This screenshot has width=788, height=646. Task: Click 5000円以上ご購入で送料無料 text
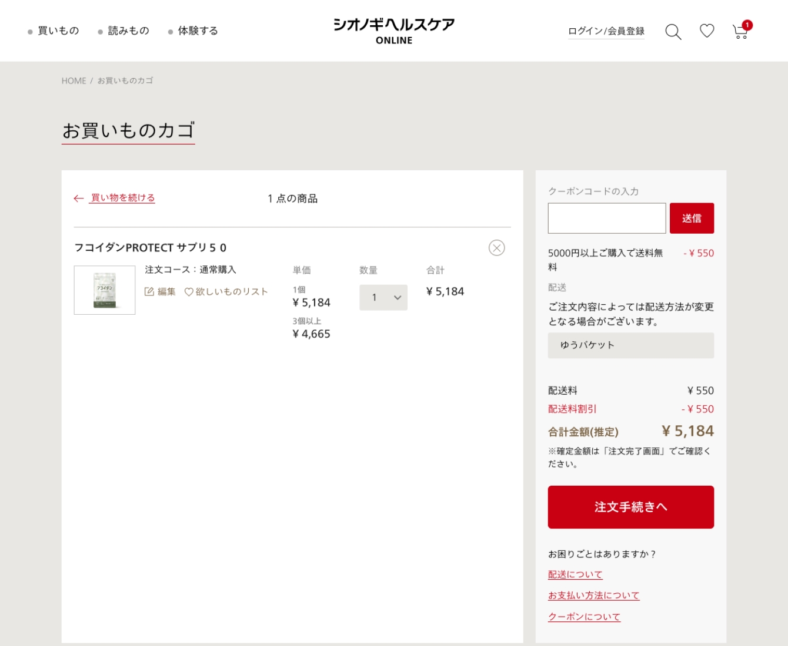pyautogui.click(x=606, y=260)
